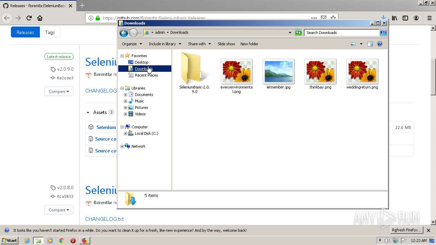Expand Local Disk (C:) node
436x245 pixels.
[x=125, y=133]
